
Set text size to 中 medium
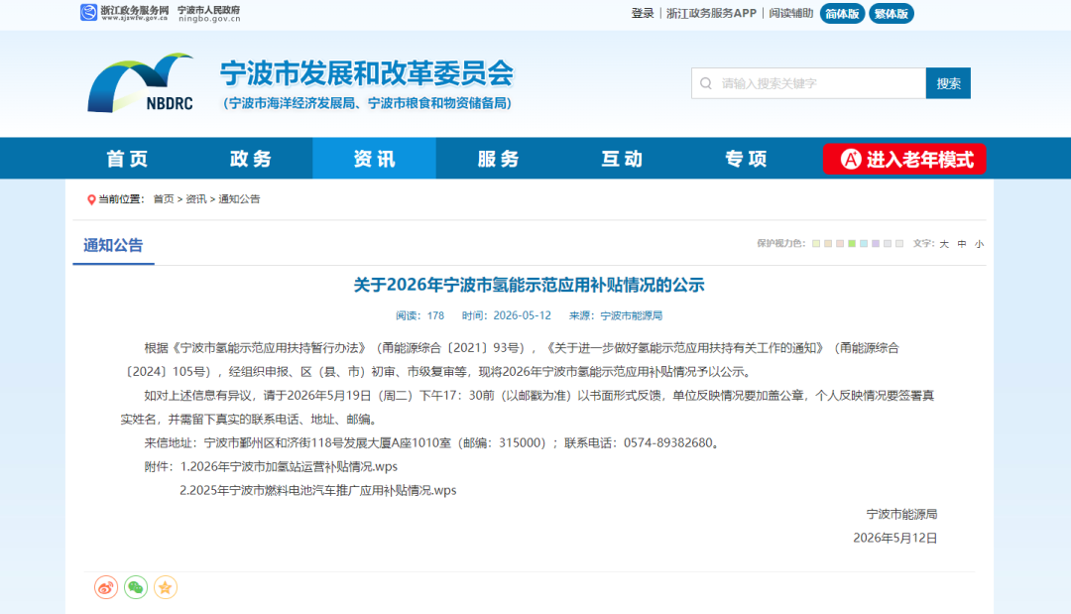click(x=962, y=244)
